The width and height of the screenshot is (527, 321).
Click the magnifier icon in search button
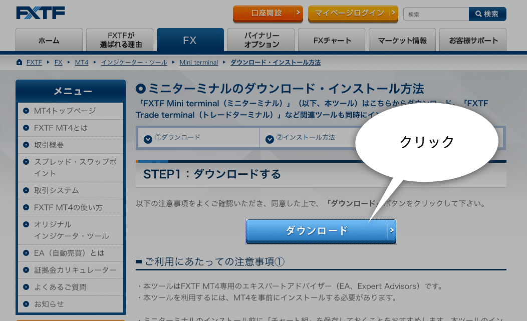point(478,14)
